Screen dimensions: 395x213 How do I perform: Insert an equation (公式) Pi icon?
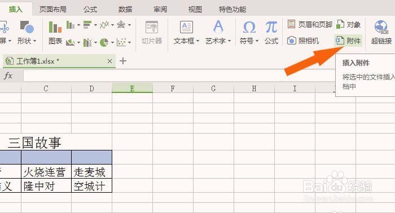[271, 27]
